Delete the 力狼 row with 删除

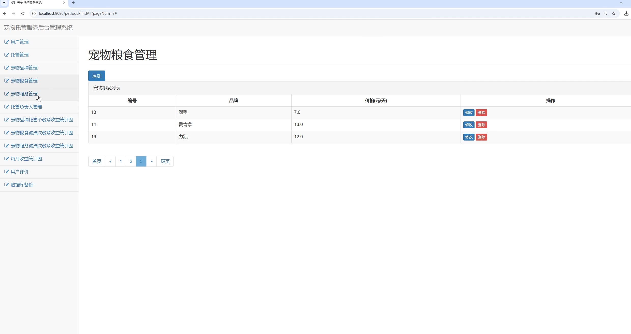pos(481,137)
